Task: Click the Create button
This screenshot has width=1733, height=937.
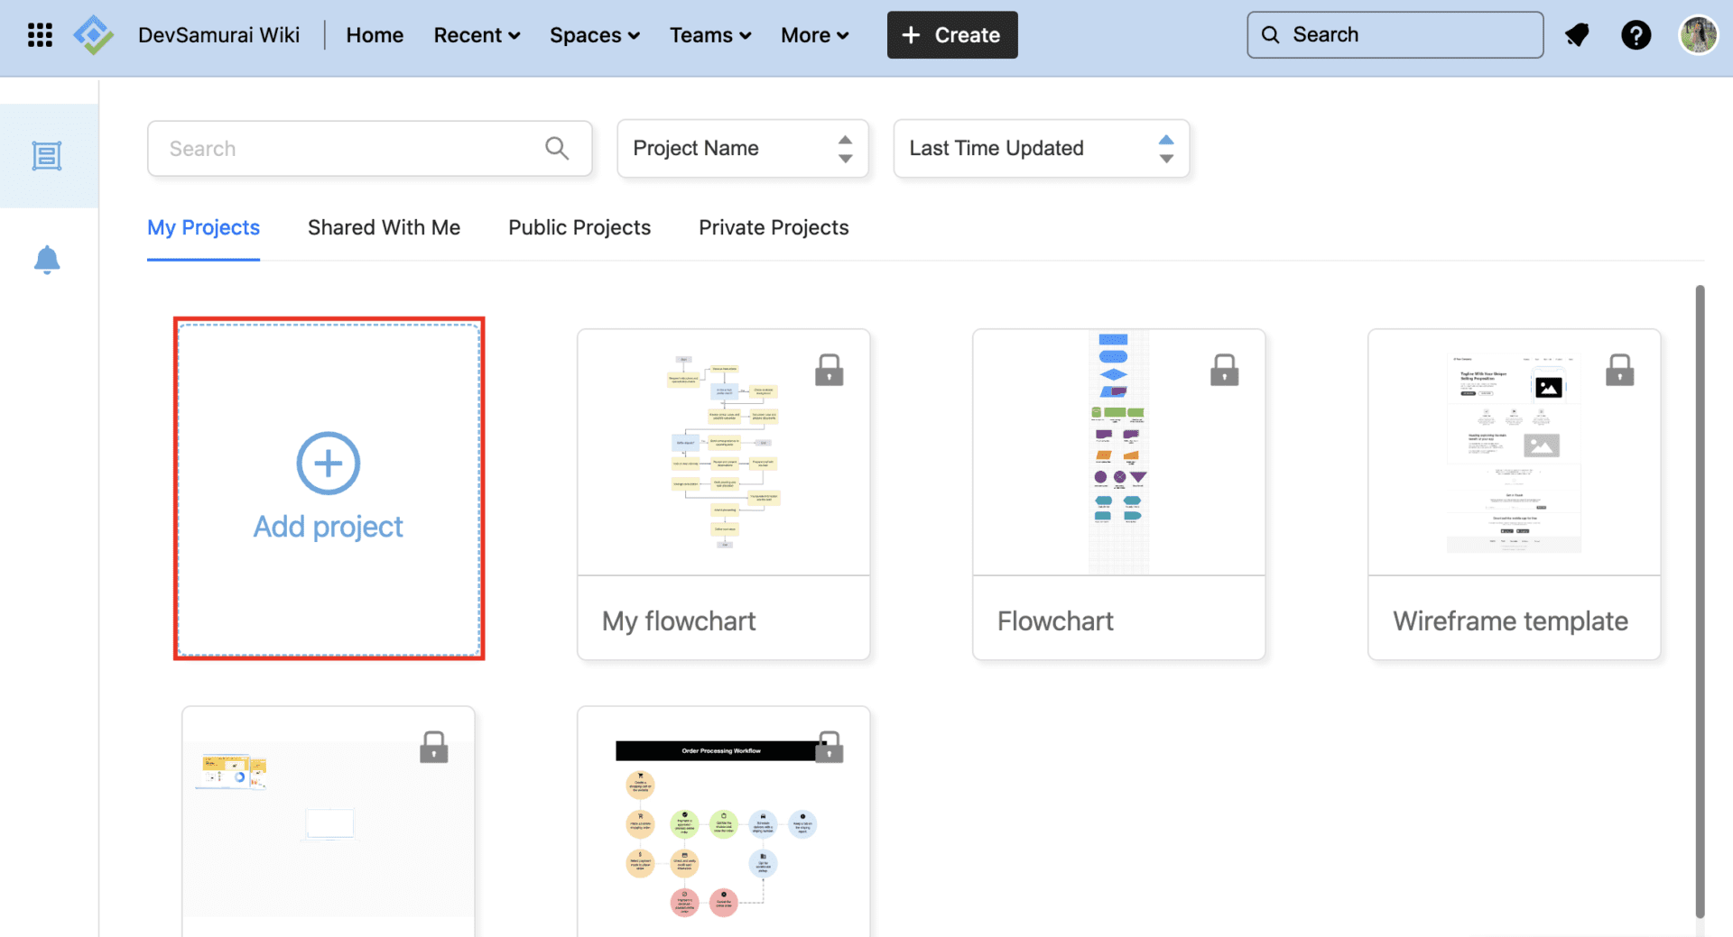Action: point(951,34)
